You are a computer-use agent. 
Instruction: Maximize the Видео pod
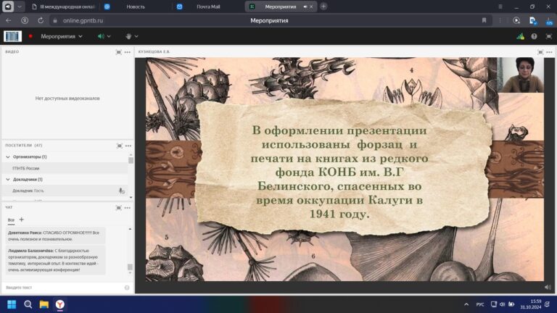click(x=119, y=52)
